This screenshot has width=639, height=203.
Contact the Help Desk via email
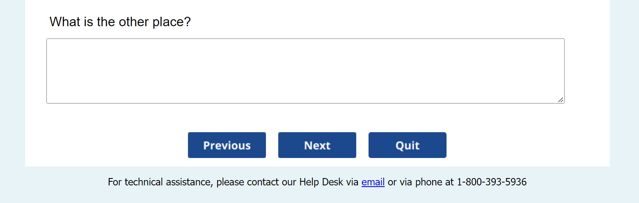coord(373,182)
